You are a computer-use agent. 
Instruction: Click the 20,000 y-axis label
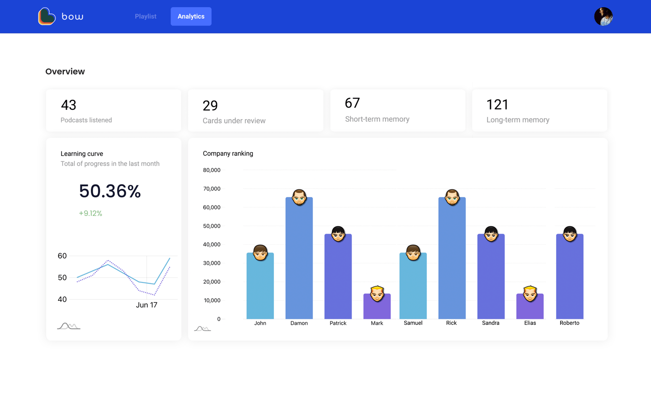point(212,281)
